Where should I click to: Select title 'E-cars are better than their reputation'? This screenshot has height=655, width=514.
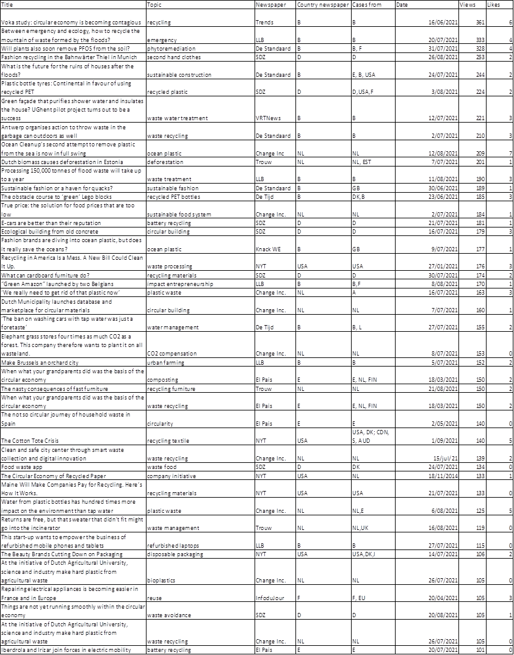click(73, 223)
